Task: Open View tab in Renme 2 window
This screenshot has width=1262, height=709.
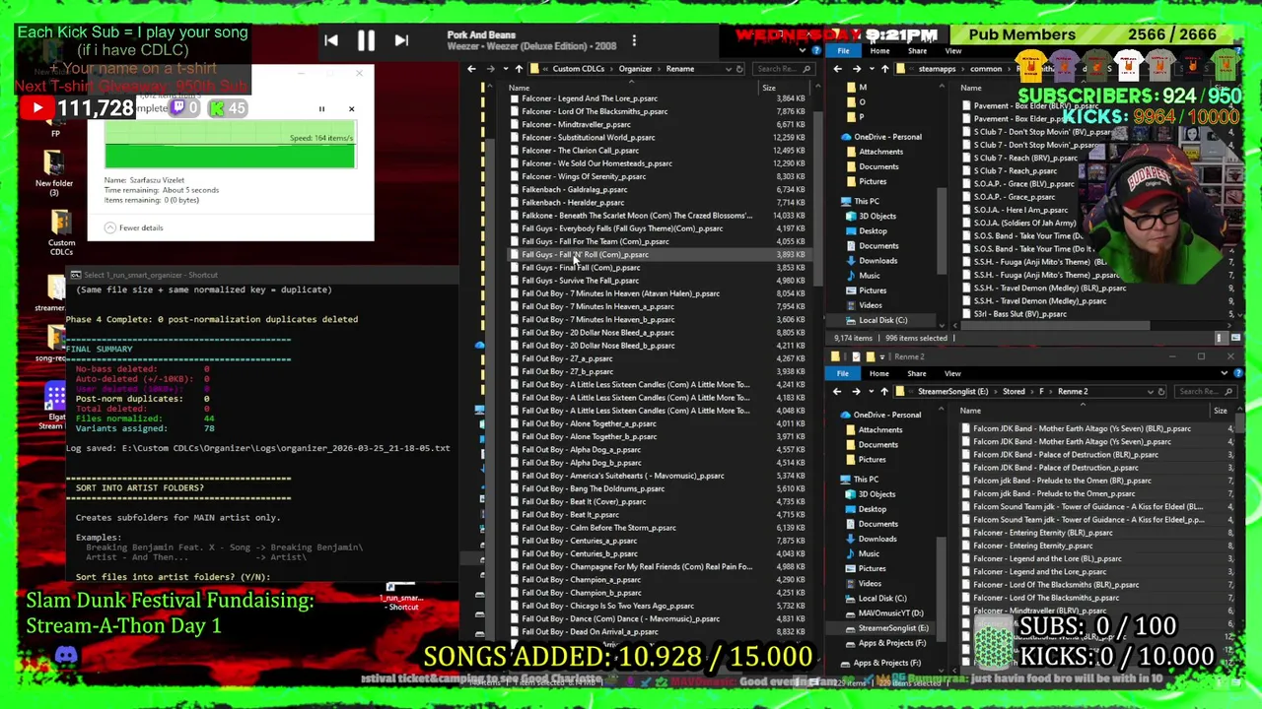Action: tap(952, 373)
